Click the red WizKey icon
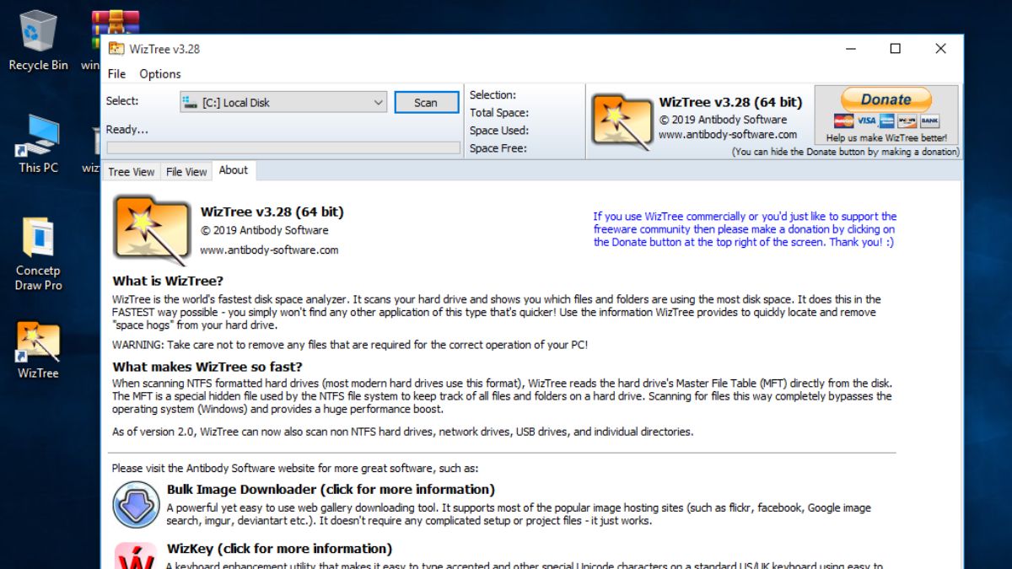Screen dimensions: 1012x569 pos(136,556)
